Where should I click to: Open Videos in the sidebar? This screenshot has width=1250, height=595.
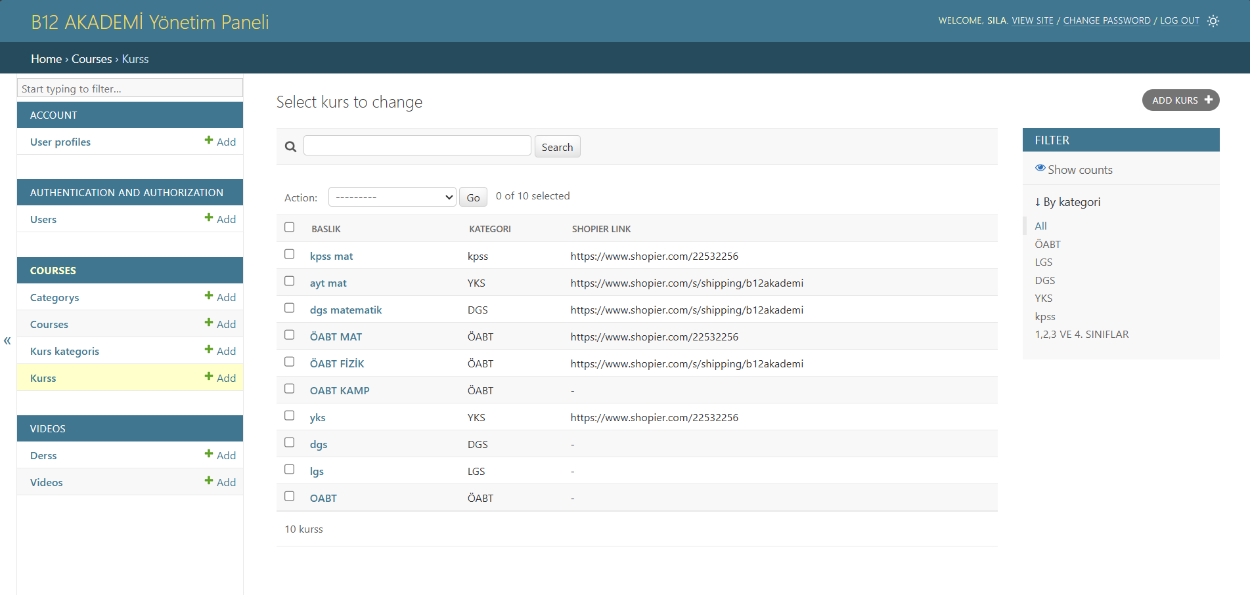47,483
